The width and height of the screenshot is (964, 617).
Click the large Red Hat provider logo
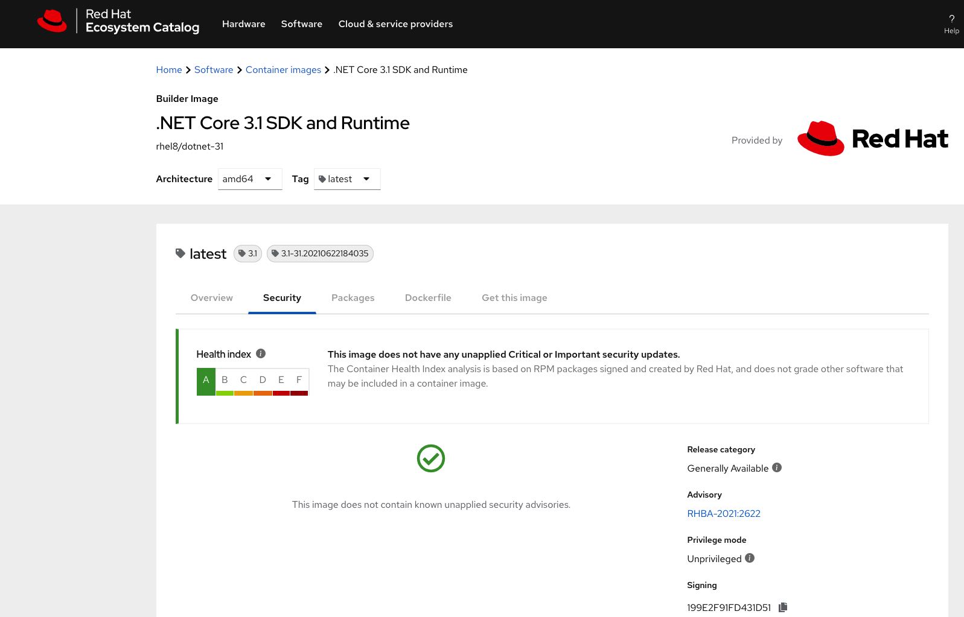pos(872,139)
